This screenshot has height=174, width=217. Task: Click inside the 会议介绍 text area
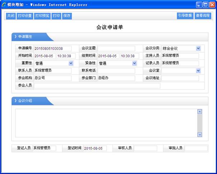[x=106, y=123]
